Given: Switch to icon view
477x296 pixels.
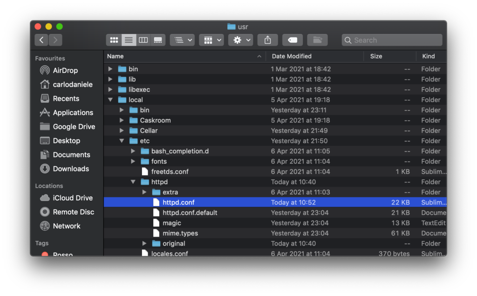Looking at the screenshot, I should 114,40.
